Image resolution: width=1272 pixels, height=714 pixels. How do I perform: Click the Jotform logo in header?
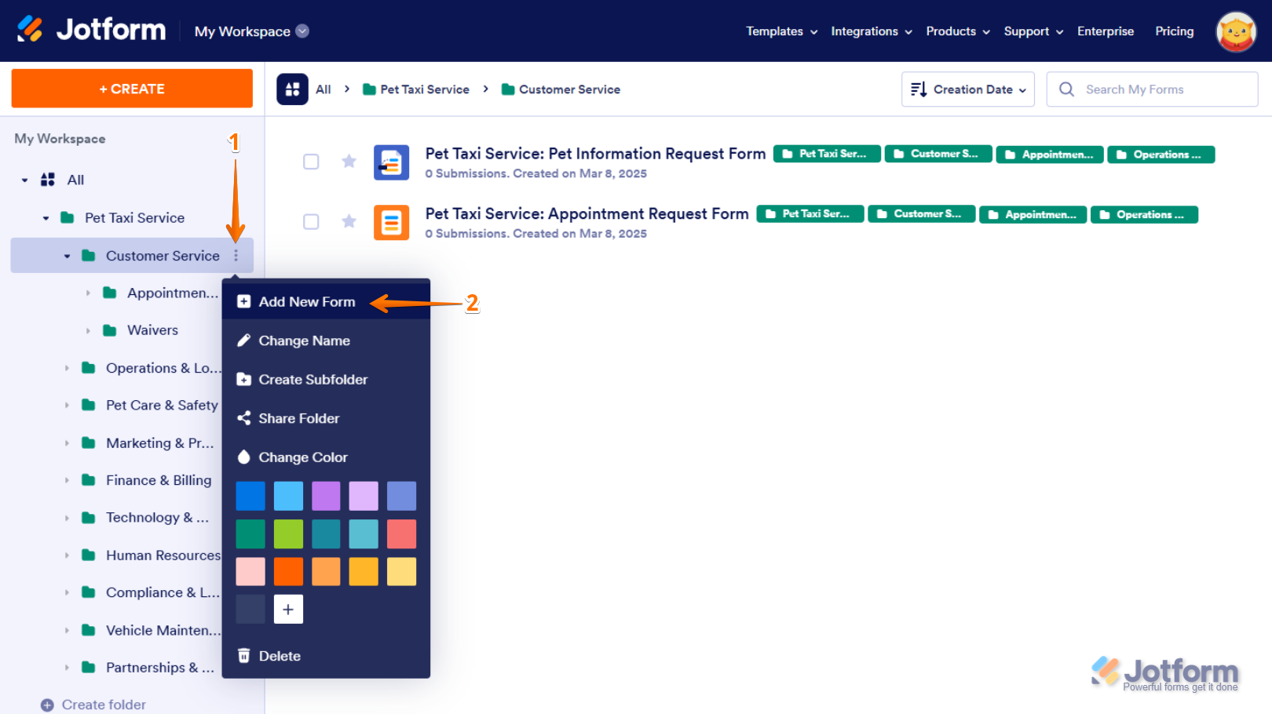(x=91, y=30)
